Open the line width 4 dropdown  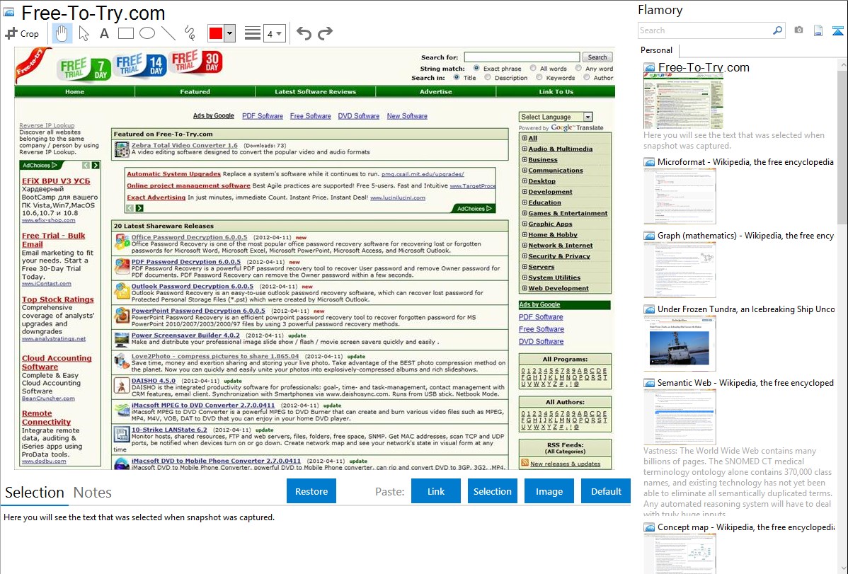pyautogui.click(x=274, y=34)
